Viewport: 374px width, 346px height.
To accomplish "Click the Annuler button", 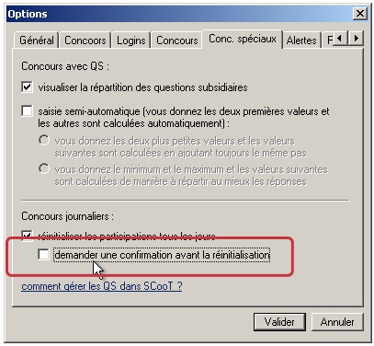I will tap(337, 322).
